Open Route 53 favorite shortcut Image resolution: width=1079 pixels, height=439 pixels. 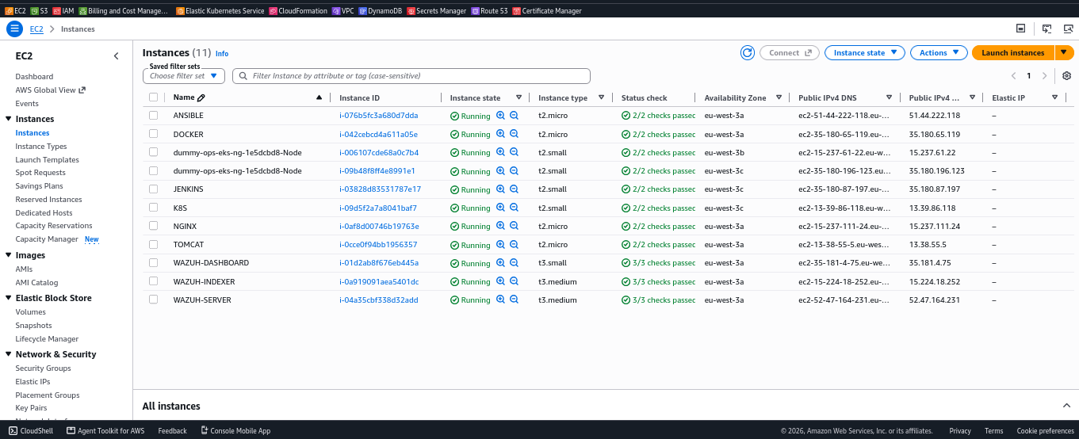click(489, 10)
